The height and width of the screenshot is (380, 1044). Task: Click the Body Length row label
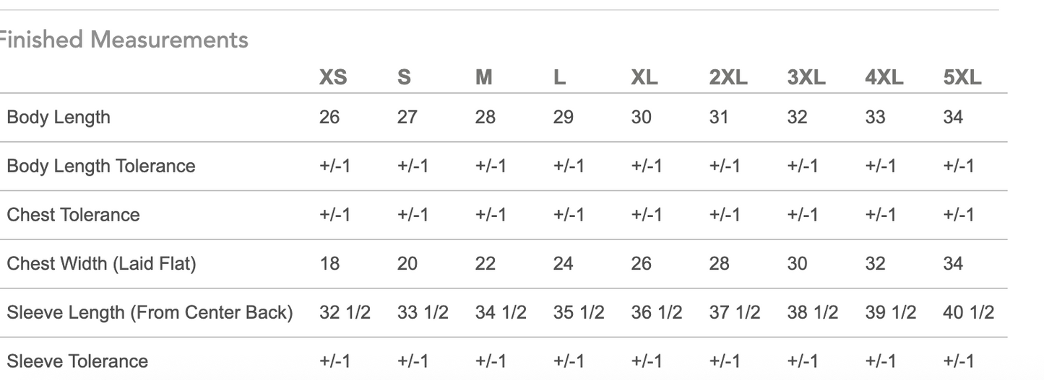[x=59, y=117]
